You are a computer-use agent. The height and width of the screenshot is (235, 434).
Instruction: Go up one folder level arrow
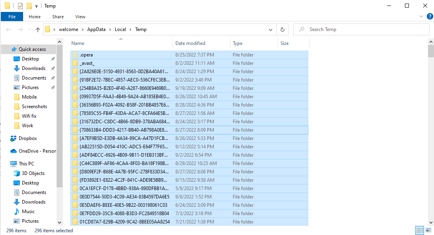click(38, 29)
